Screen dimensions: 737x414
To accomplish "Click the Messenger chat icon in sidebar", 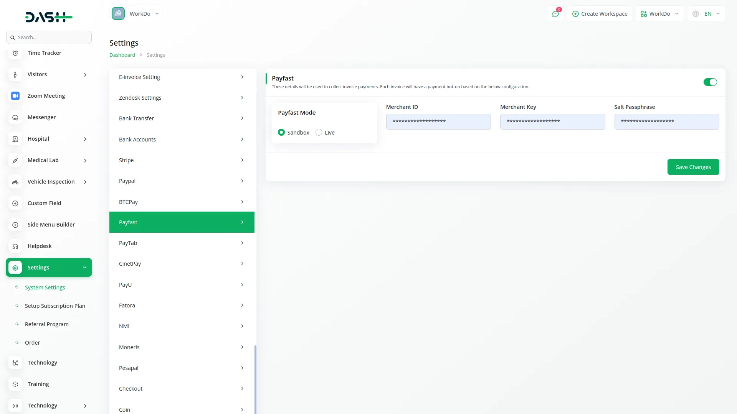I will (x=15, y=117).
